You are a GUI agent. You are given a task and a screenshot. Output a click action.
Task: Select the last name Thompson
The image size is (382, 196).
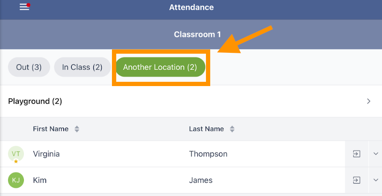click(208, 154)
